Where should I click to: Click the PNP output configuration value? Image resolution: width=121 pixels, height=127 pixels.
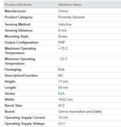point(62,43)
